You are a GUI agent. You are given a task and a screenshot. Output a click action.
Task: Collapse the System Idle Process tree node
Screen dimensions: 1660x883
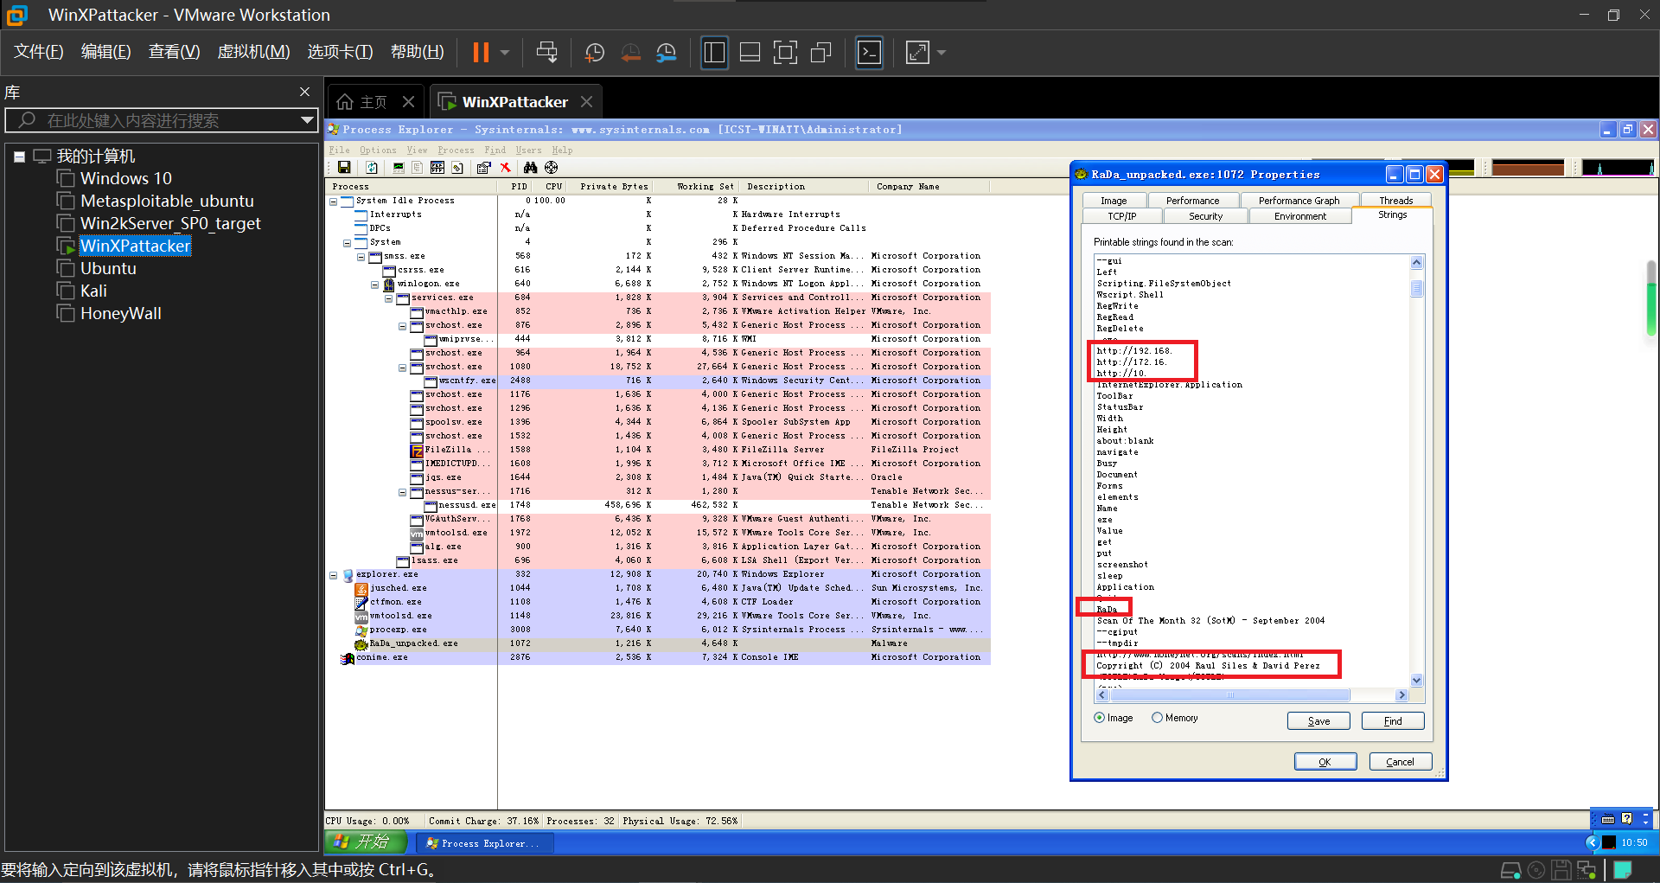pos(334,201)
